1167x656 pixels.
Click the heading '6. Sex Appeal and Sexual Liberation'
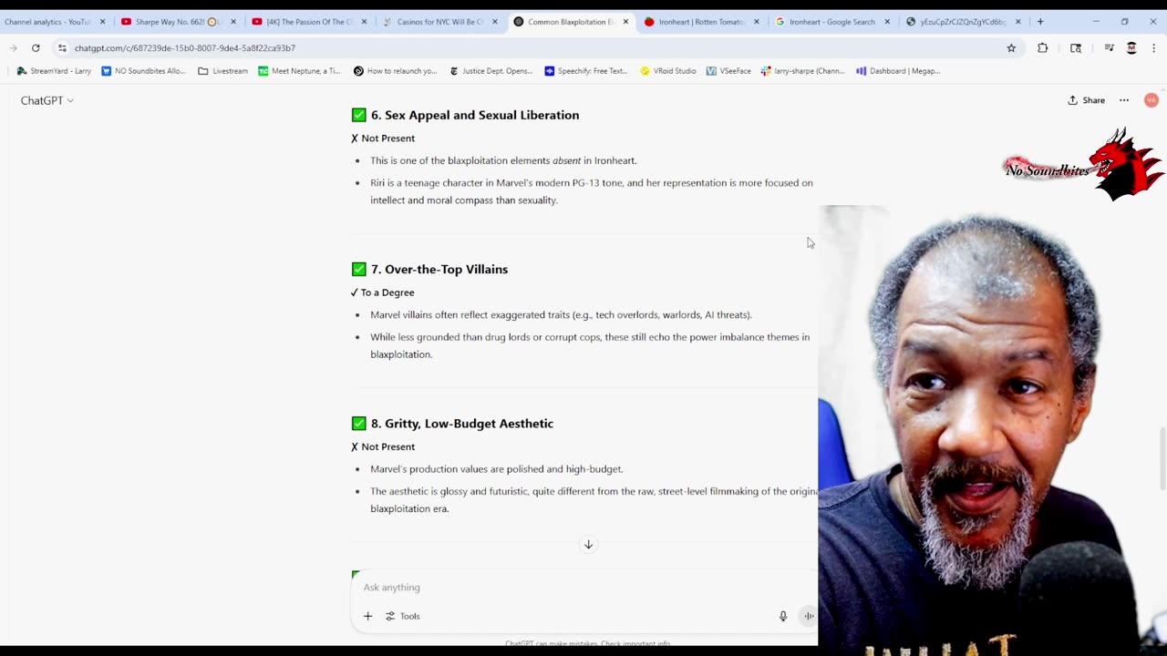[475, 115]
